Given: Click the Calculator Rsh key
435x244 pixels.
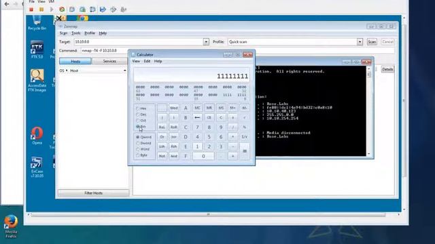Looking at the screenshot, I should [x=174, y=146].
